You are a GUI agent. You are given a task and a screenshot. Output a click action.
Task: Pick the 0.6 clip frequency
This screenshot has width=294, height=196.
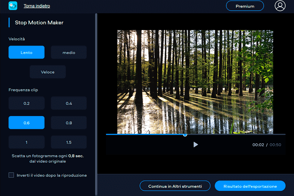pyautogui.click(x=26, y=123)
